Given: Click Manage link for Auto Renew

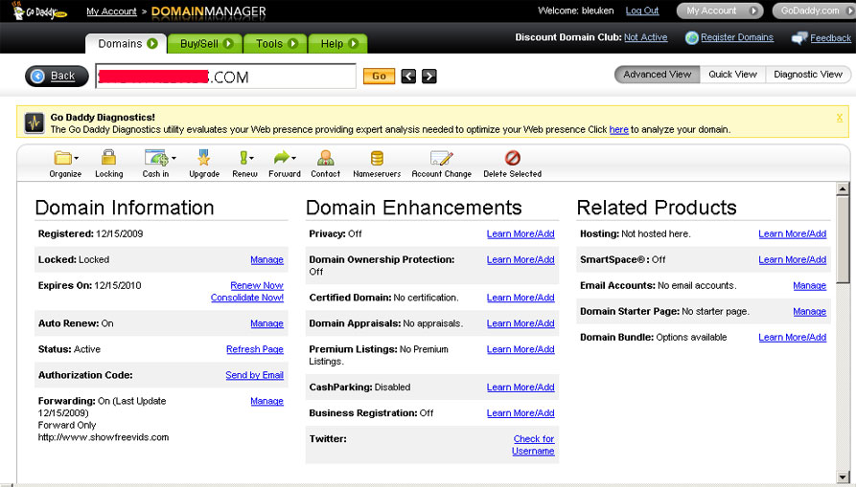Looking at the screenshot, I should [266, 323].
